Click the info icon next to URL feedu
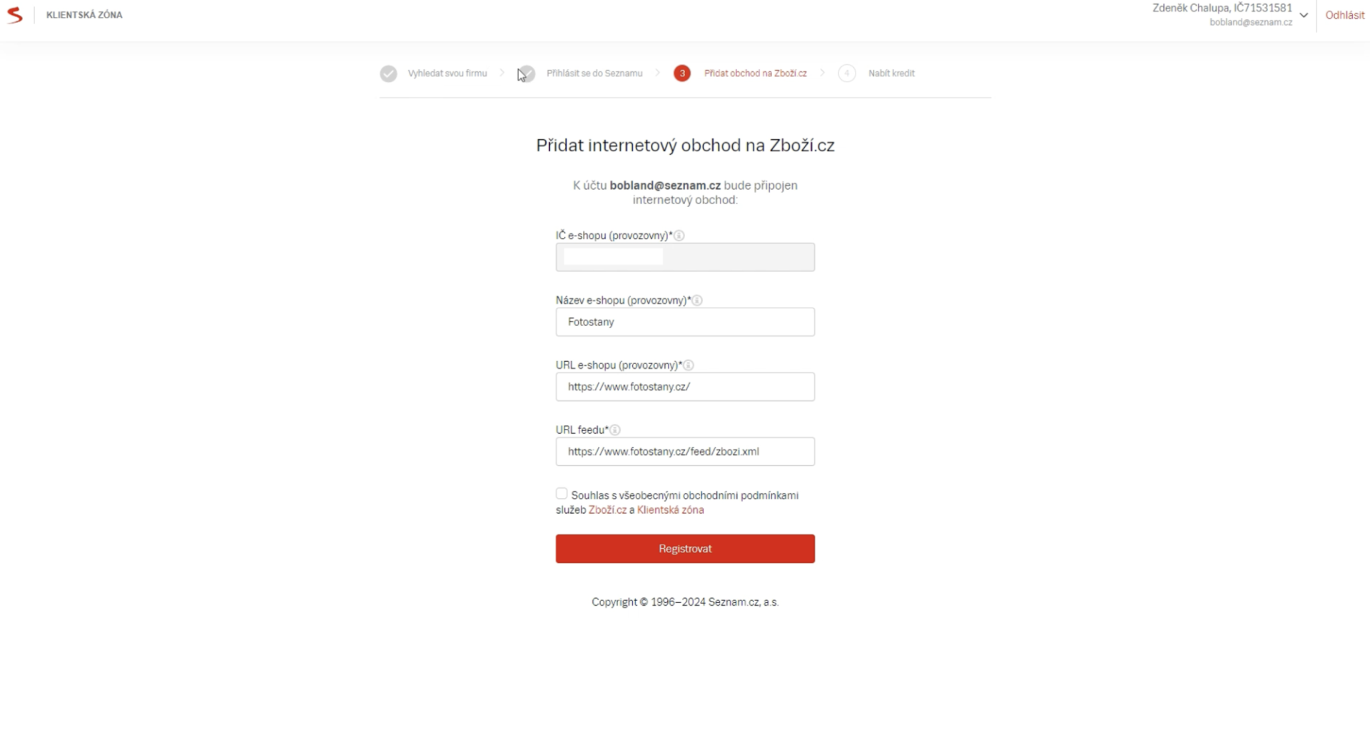 [615, 430]
